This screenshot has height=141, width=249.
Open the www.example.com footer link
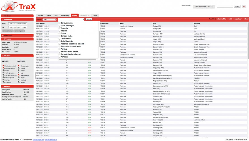(x=38, y=140)
